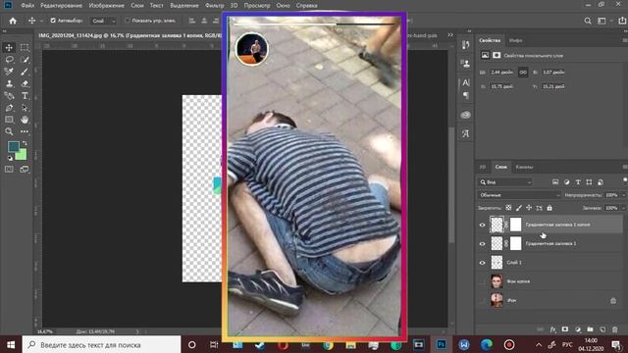Open the Файл menu
This screenshot has height=353, width=628.
click(27, 6)
